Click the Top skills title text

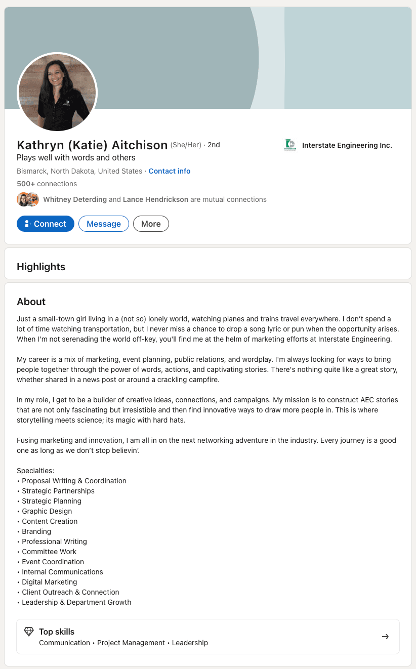[x=57, y=632]
